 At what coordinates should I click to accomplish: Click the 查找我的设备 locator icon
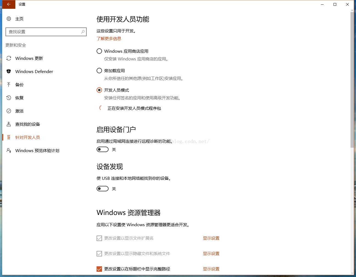coord(9,124)
